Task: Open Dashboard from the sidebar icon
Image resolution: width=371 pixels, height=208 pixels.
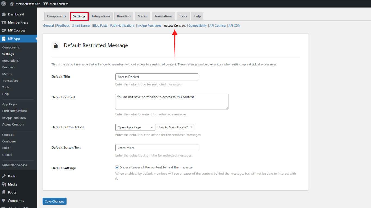Action: click(4, 14)
